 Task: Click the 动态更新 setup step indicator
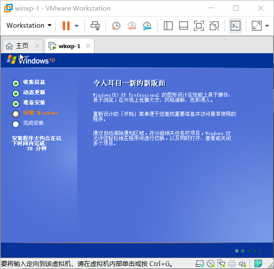[x=16, y=94]
